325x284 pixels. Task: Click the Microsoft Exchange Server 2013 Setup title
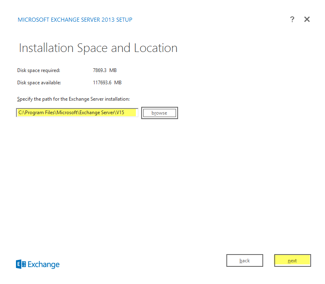[x=75, y=20]
